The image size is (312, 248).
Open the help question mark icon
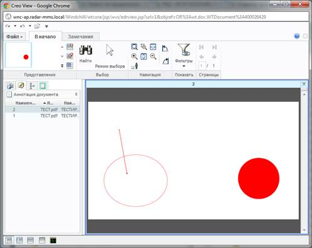pyautogui.click(x=297, y=36)
